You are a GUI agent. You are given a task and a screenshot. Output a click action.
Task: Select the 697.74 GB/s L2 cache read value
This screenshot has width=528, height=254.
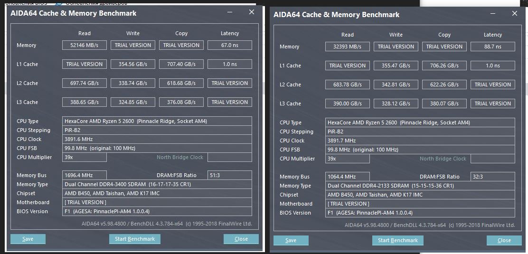coord(85,83)
